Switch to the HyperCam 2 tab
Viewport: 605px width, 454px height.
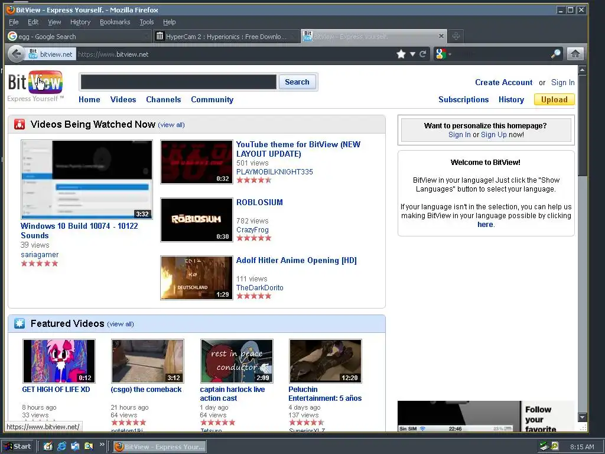pos(226,36)
